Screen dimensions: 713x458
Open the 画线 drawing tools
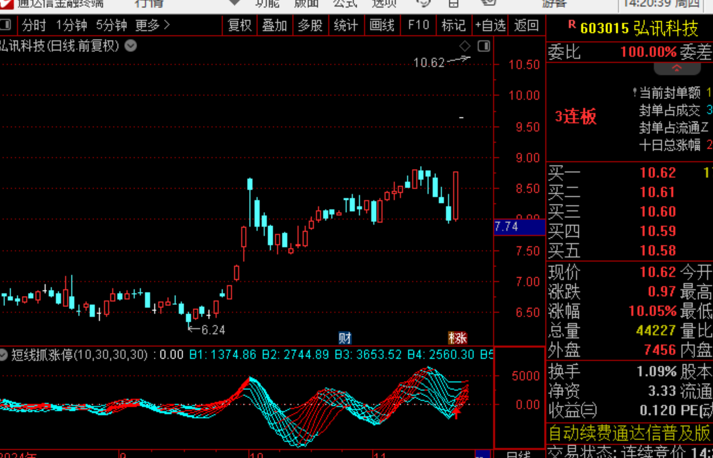[x=382, y=25]
